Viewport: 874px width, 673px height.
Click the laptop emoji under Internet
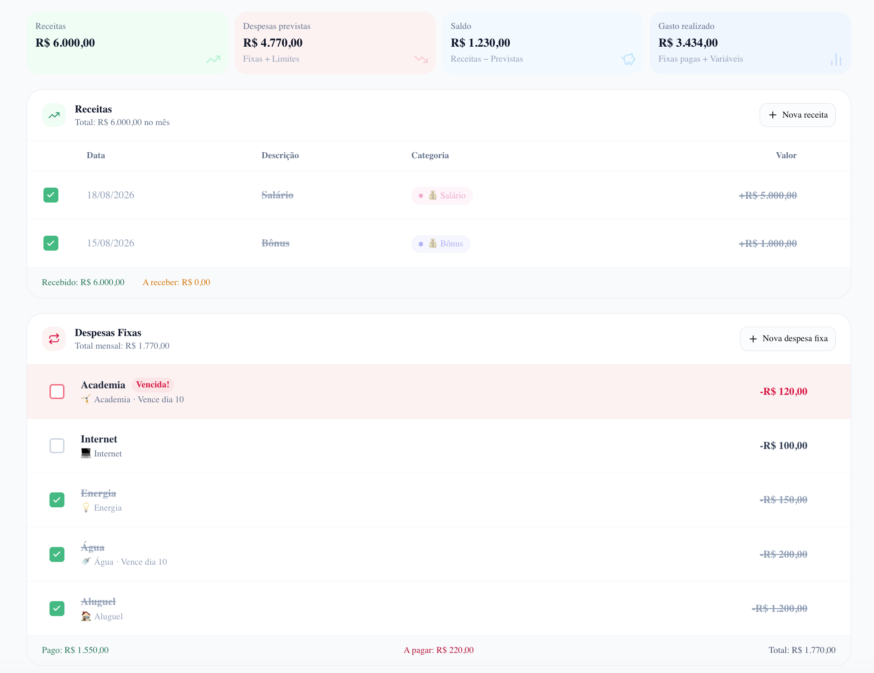coord(86,454)
